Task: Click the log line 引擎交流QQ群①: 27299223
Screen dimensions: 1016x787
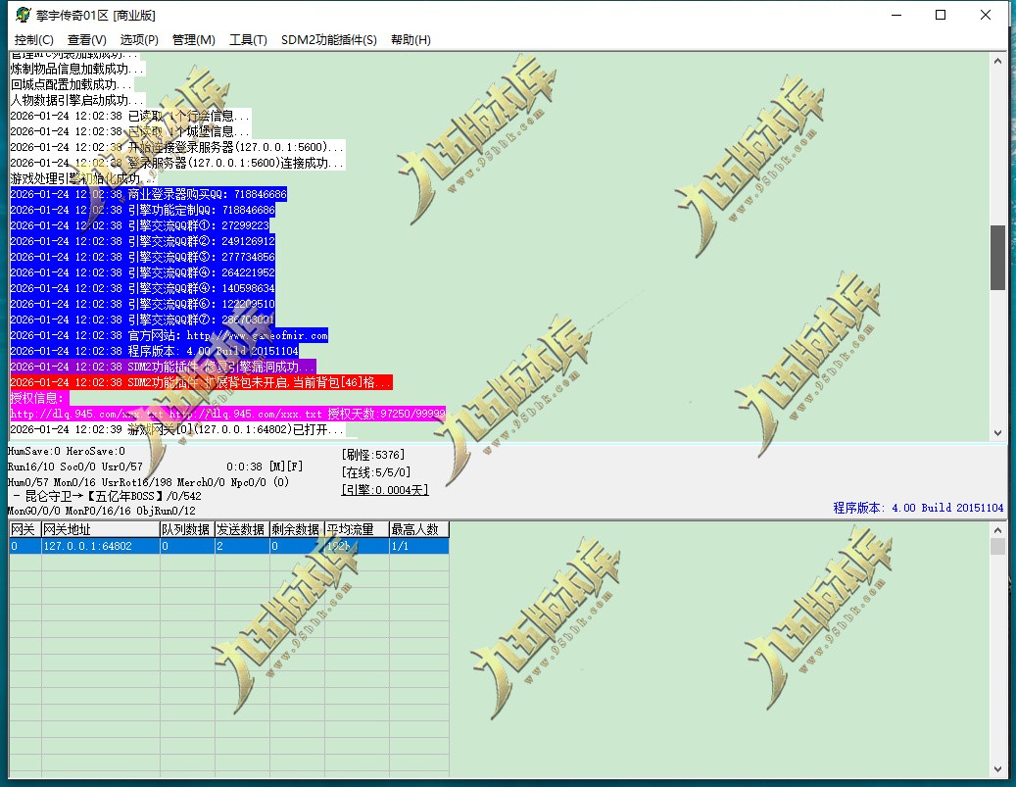Action: coord(140,225)
